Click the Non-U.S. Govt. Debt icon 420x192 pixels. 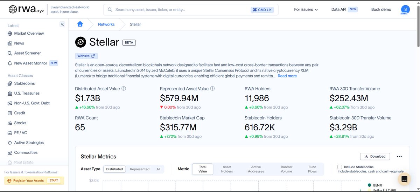pyautogui.click(x=10, y=103)
